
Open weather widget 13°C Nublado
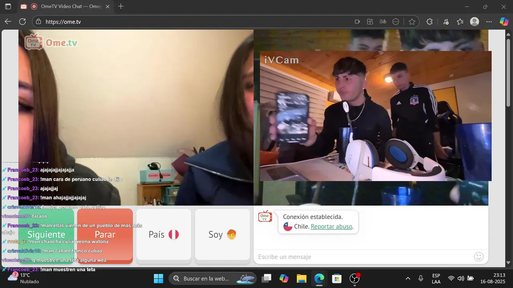[x=24, y=278]
